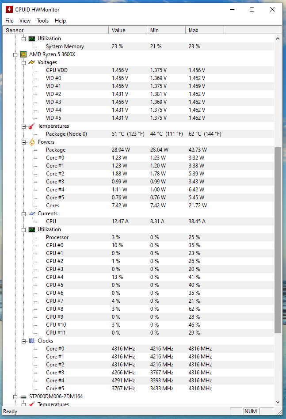286x419 pixels.
Task: Click the Ready status bar text
Action: tap(10, 411)
